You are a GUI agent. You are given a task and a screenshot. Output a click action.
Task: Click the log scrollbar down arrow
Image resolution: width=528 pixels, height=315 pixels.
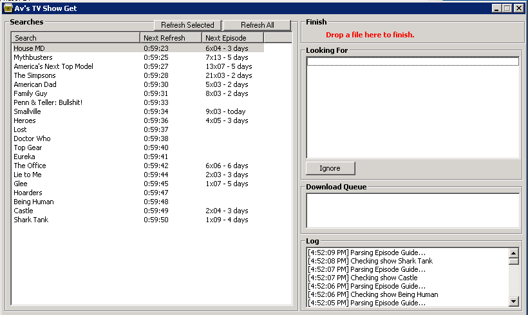[514, 301]
